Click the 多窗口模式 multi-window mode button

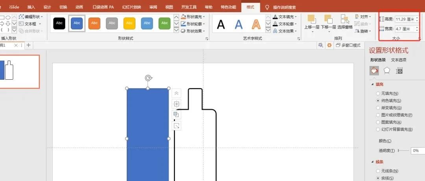coord(348,46)
